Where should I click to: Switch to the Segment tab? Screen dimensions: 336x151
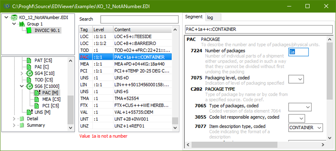(x=194, y=17)
